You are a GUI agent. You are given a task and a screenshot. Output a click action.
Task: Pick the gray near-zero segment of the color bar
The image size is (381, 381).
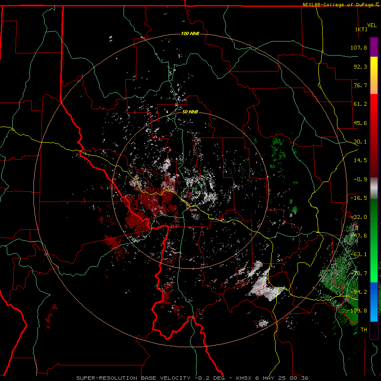click(x=374, y=188)
